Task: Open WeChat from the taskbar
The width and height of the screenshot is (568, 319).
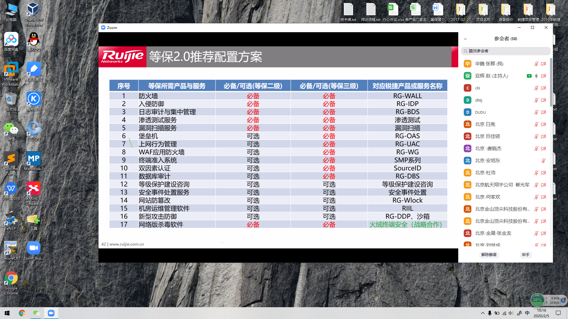Action: [x=36, y=313]
